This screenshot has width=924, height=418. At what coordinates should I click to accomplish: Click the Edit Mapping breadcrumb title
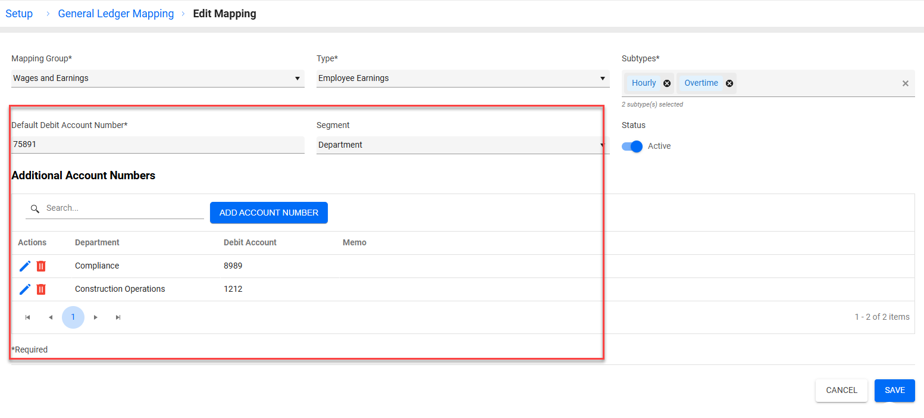click(x=225, y=14)
